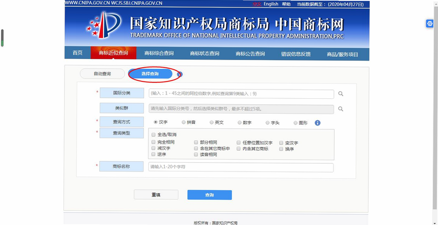Viewport: 438px width, 225px height.
Task: Switch language to 中文
Action: pyautogui.click(x=257, y=4)
